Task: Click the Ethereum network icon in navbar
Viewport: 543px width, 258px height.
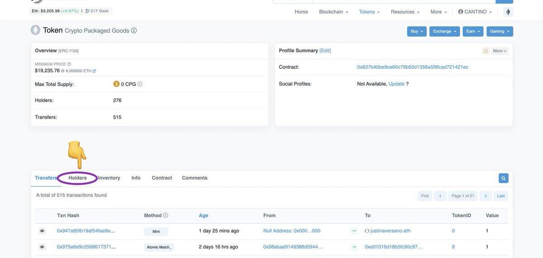Action: (x=508, y=12)
